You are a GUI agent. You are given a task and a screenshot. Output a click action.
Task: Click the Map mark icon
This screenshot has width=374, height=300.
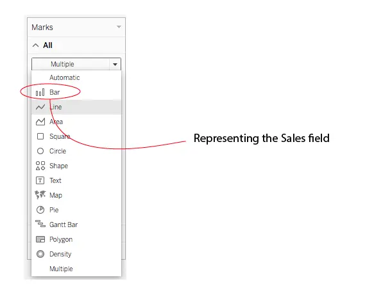(x=40, y=195)
